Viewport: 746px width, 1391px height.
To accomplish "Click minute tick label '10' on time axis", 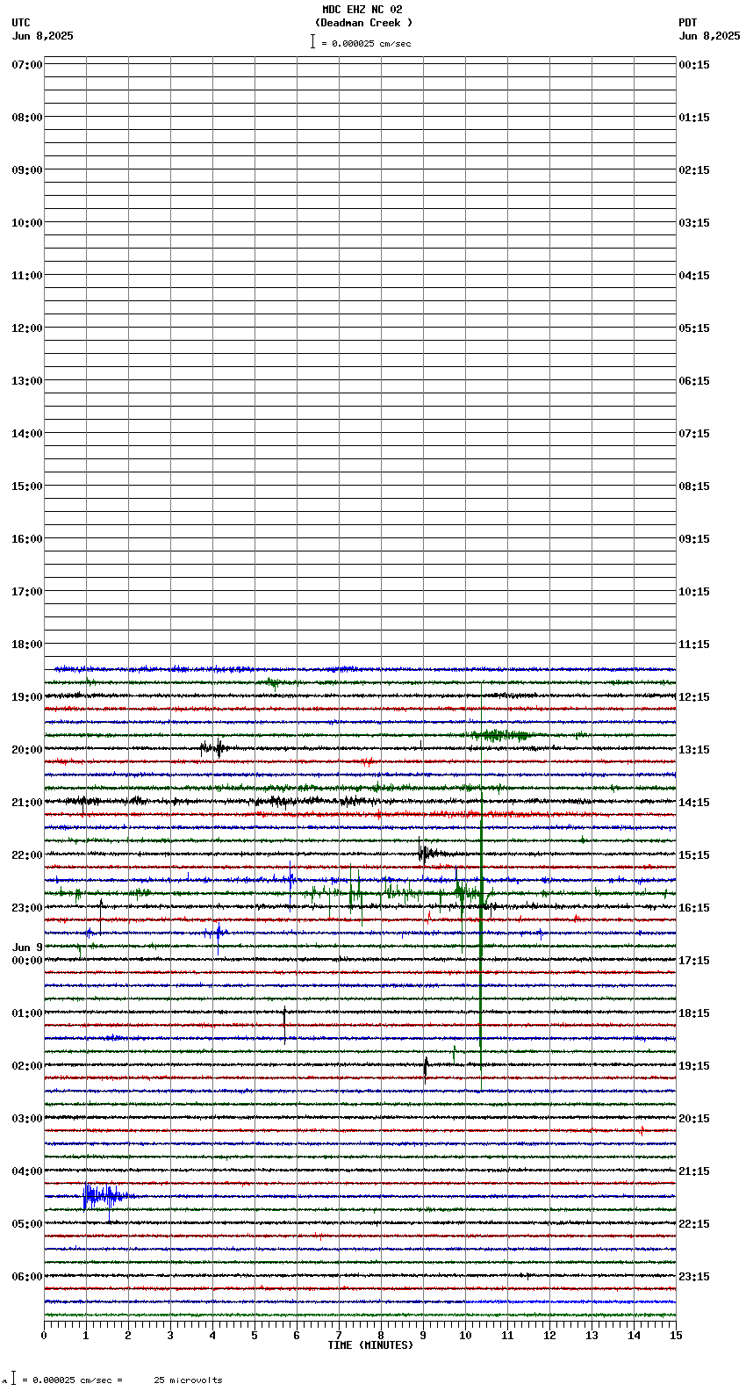I will coord(465,1336).
